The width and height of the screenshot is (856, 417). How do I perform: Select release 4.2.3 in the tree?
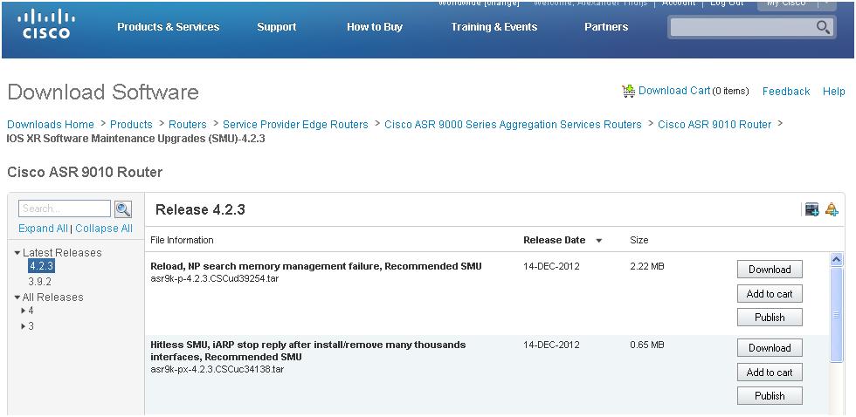42,267
